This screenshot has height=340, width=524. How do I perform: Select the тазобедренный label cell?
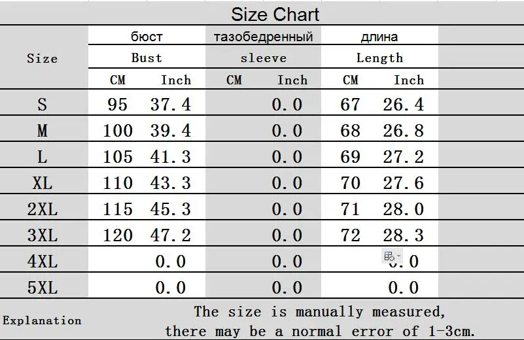(x=264, y=37)
